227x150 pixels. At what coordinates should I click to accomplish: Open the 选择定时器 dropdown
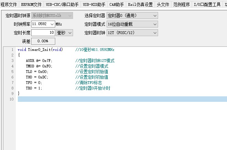point(132,15)
